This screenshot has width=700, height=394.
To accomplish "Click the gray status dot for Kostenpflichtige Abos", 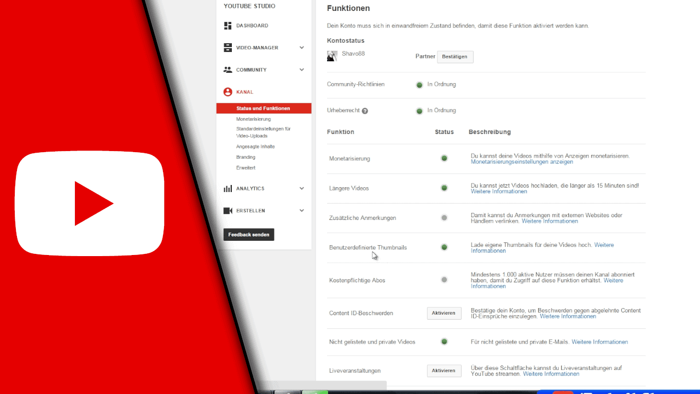I will pyautogui.click(x=444, y=280).
